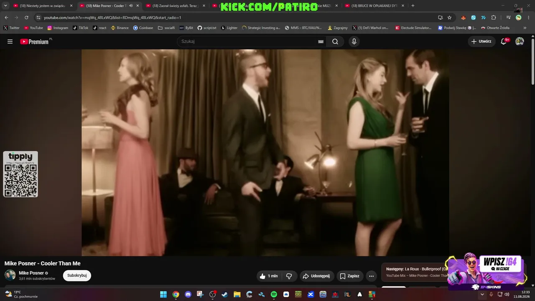Start voice search with the microphone
This screenshot has height=301, width=535.
pyautogui.click(x=354, y=41)
